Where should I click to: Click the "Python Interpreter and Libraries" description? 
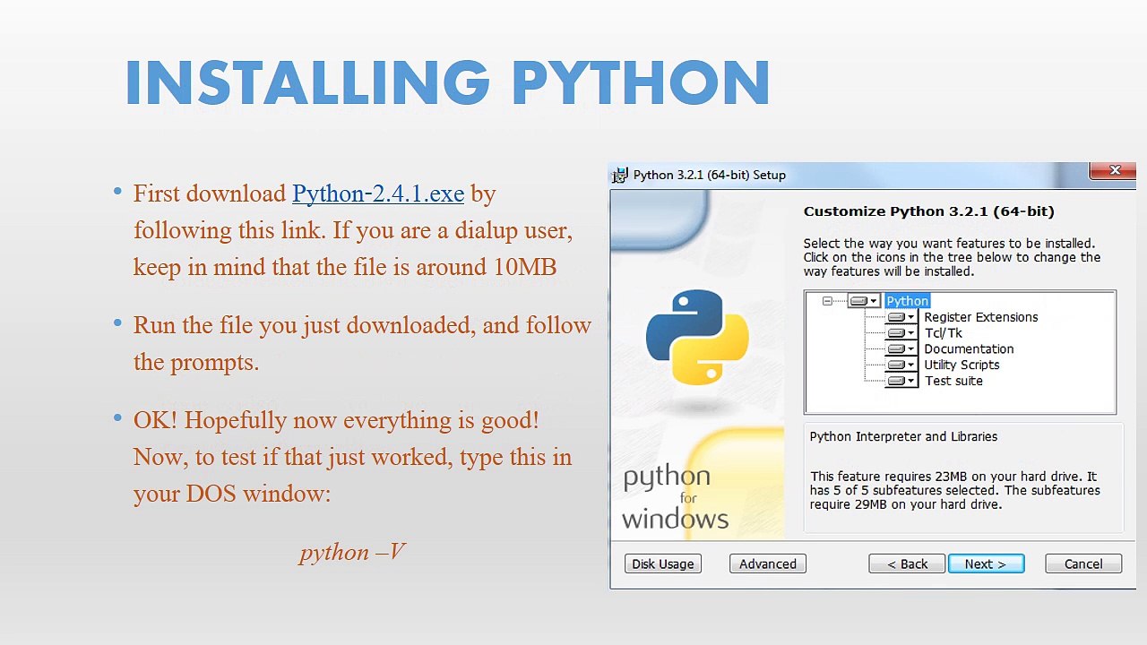(x=903, y=436)
